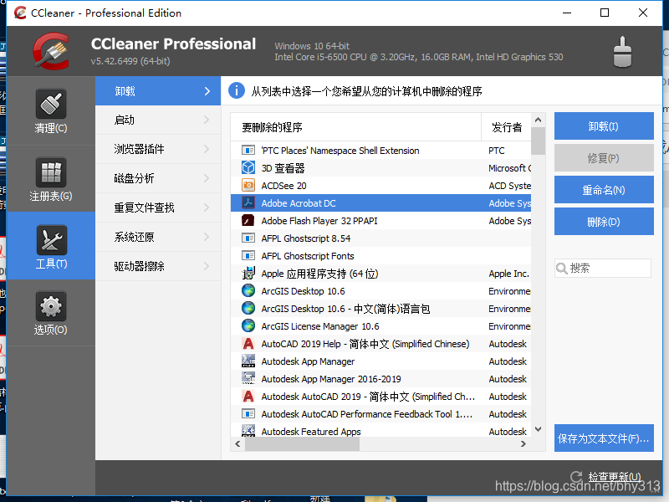The height and width of the screenshot is (502, 669).
Task: Click the chevron on the 磁盘分析 row
Action: click(x=207, y=178)
